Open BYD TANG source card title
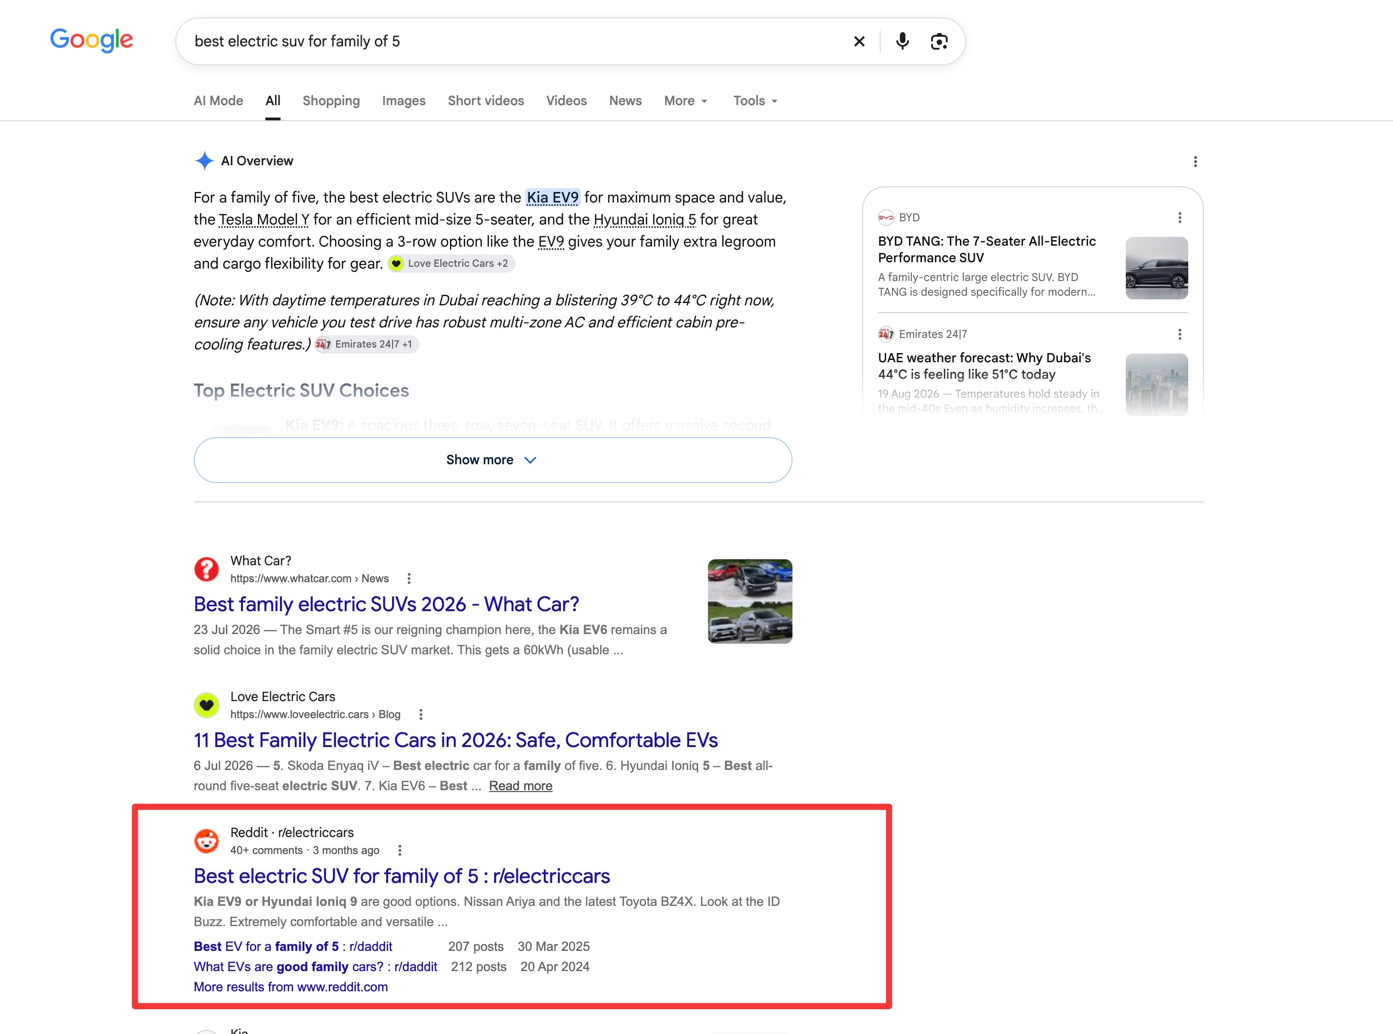The width and height of the screenshot is (1393, 1034). [x=986, y=249]
